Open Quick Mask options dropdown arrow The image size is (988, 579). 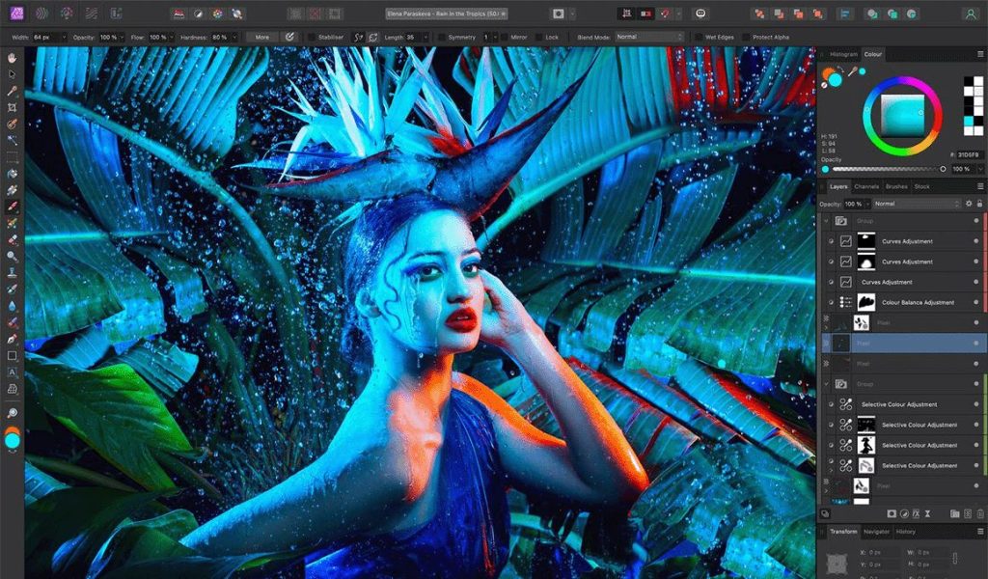[572, 14]
